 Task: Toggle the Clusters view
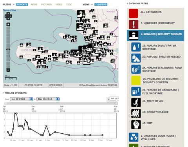pos(101,4)
